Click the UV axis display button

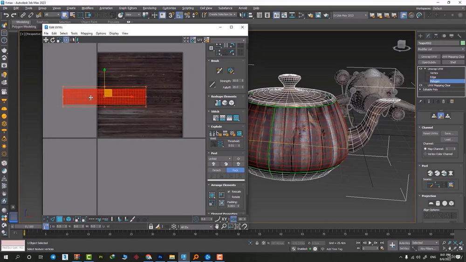200,40
